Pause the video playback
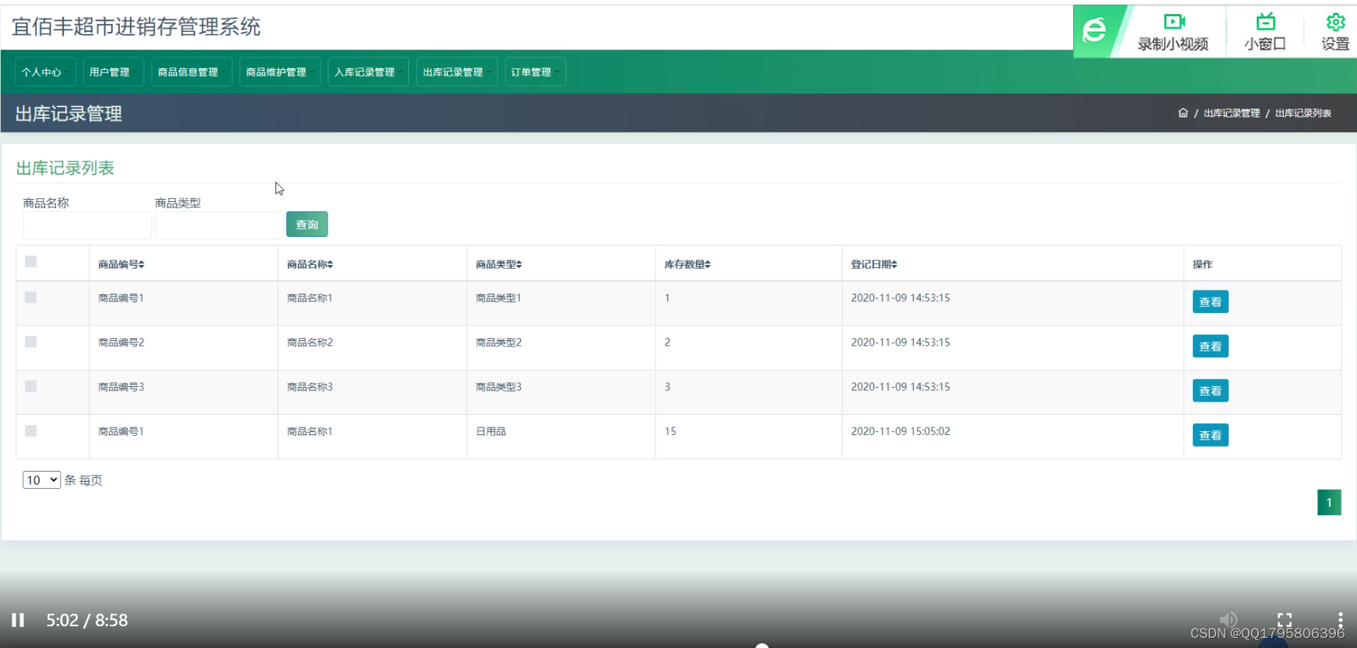This screenshot has height=648, width=1357. (x=18, y=620)
